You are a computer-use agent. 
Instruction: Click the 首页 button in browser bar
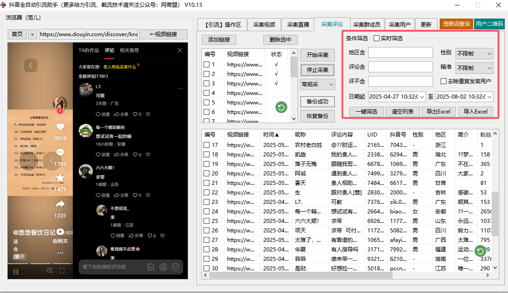pos(17,34)
